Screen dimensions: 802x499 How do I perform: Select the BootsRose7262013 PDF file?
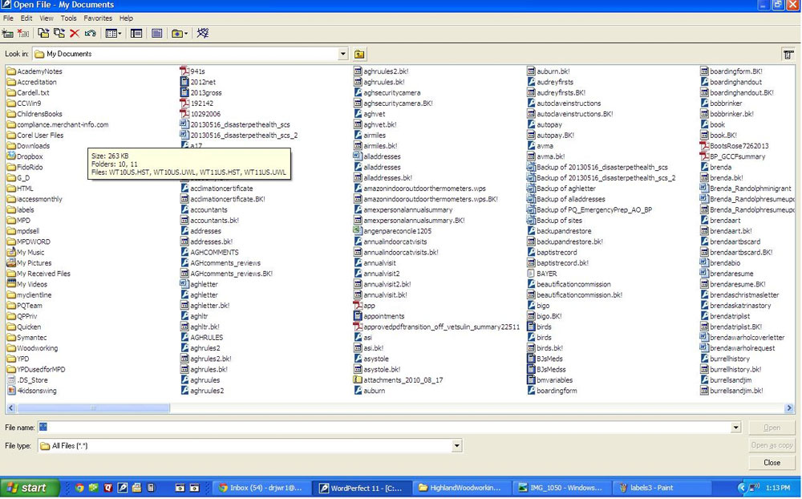[x=739, y=146]
